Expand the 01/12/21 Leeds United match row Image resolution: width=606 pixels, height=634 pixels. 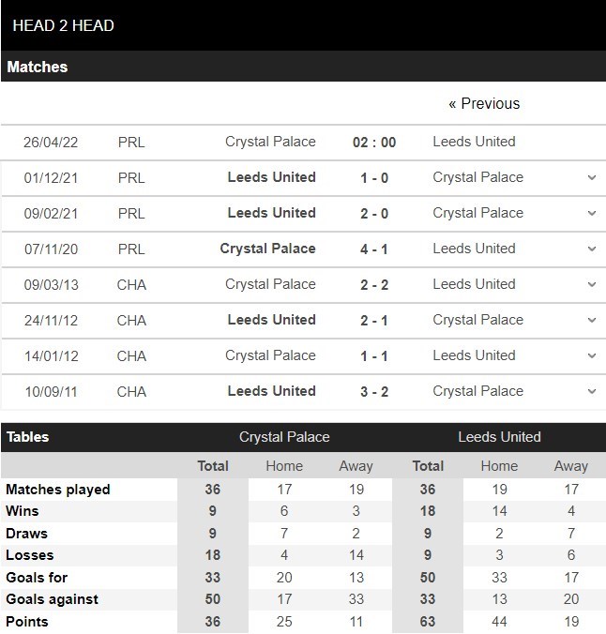click(591, 177)
